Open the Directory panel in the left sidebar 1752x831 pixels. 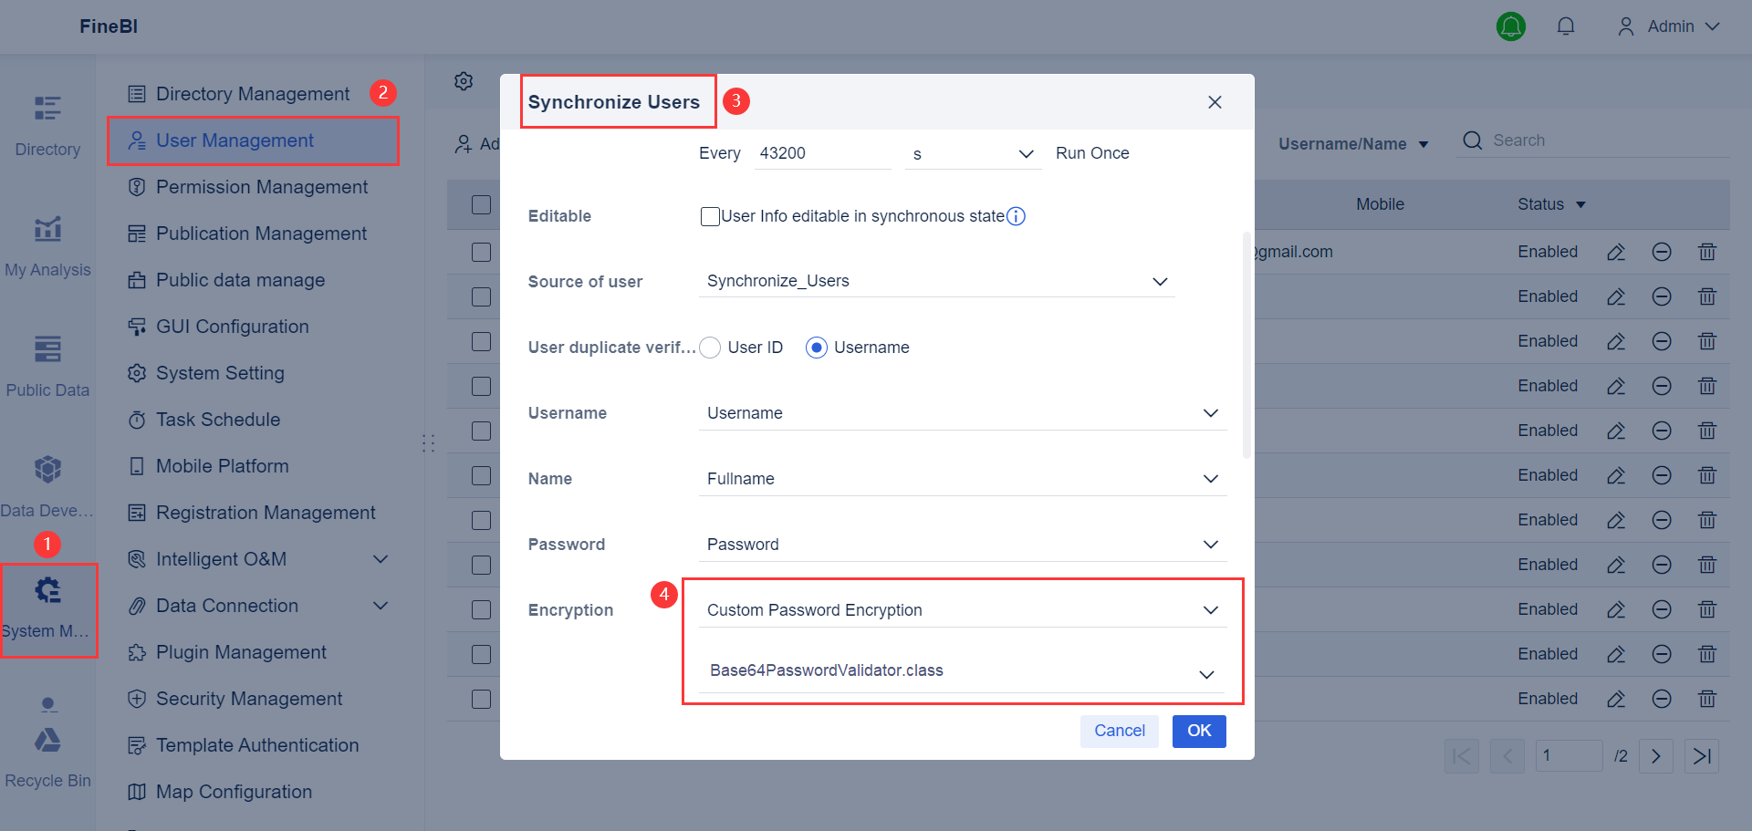coord(47,123)
